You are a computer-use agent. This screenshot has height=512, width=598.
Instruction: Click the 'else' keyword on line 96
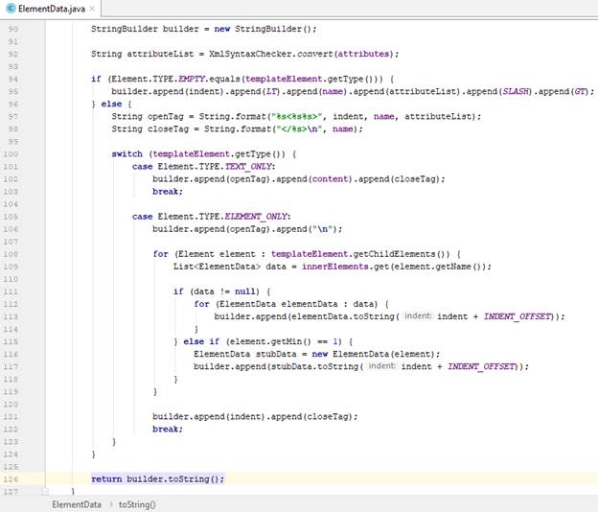point(111,105)
